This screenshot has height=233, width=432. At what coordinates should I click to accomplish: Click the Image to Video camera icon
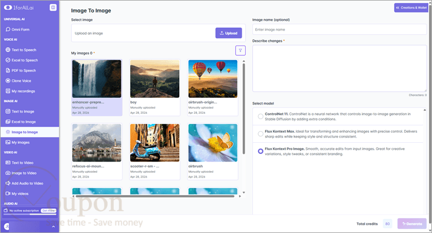[x=8, y=173]
